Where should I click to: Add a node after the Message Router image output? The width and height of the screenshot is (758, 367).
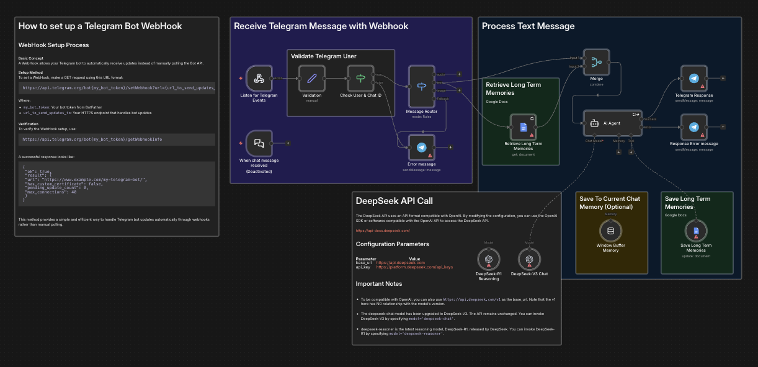click(459, 91)
